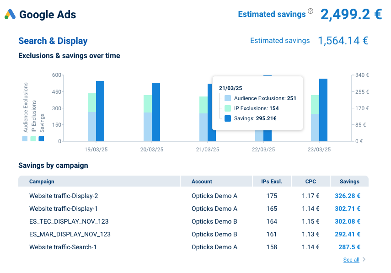Click the dark blue savings bar for 19/03/25
This screenshot has height=273, width=391.
click(x=100, y=111)
